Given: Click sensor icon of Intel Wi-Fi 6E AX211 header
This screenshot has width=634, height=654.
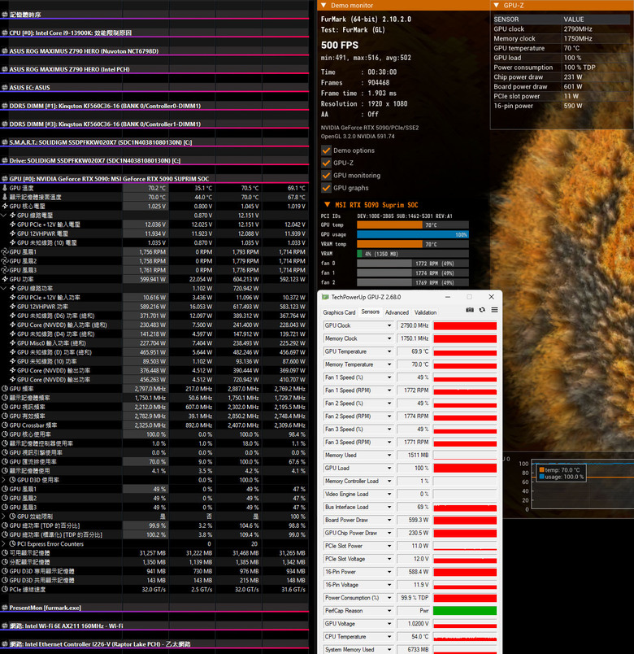Looking at the screenshot, I should tap(5, 626).
